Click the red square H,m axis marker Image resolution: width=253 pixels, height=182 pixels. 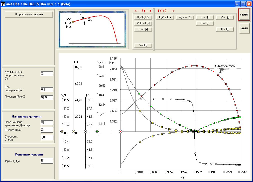coord(121,131)
